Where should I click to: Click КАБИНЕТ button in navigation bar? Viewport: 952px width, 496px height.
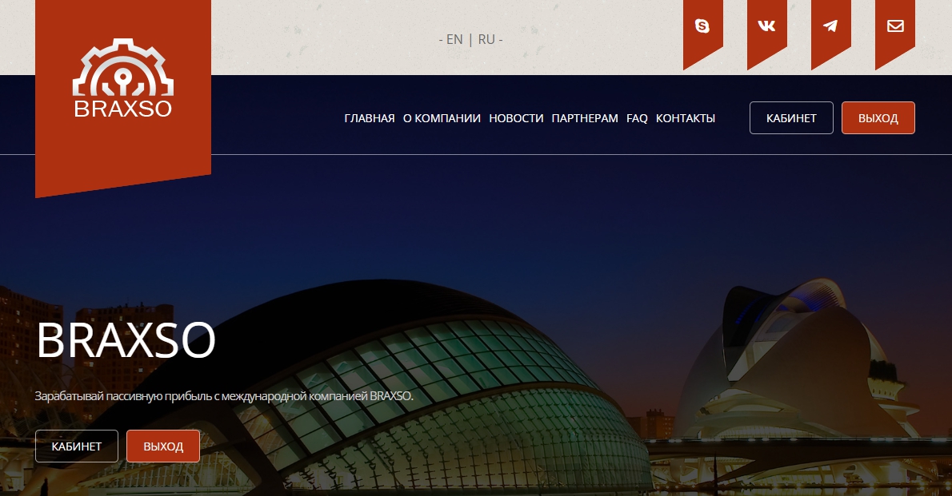tap(791, 117)
